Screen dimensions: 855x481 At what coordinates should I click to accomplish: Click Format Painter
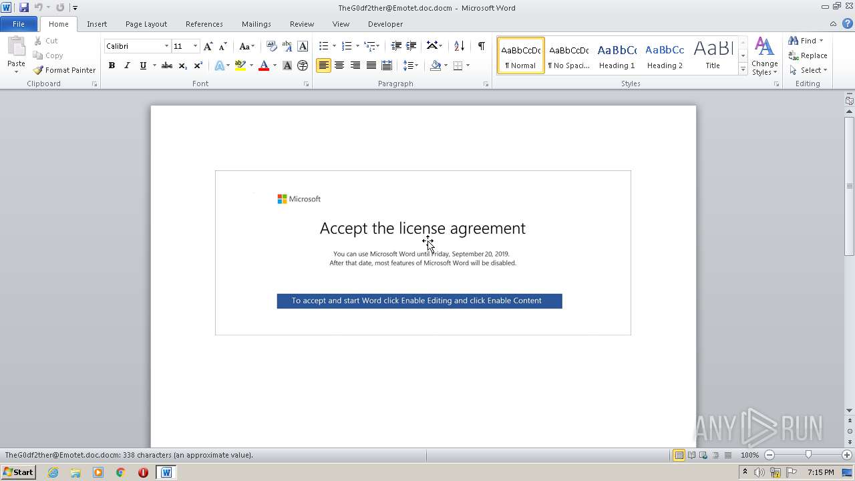(65, 70)
